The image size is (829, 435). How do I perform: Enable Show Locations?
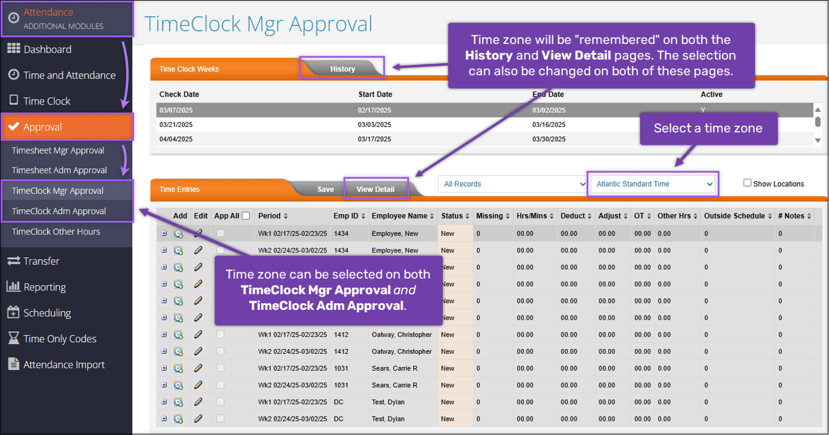click(747, 183)
